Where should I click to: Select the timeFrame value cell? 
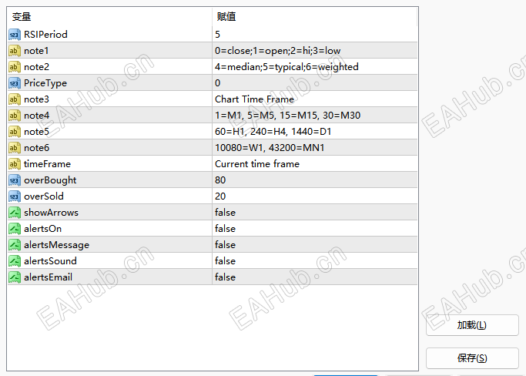click(315, 164)
